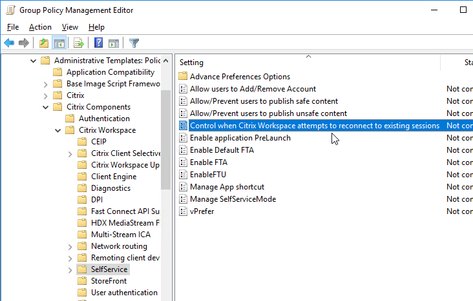Minimize the Group Policy Management Editor window
Screen dimensions: 473x301
(434, 10)
